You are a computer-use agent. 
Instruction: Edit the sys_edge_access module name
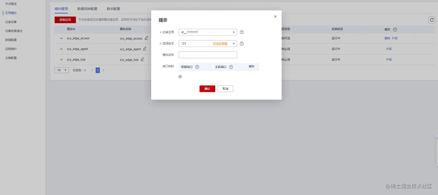(146, 38)
